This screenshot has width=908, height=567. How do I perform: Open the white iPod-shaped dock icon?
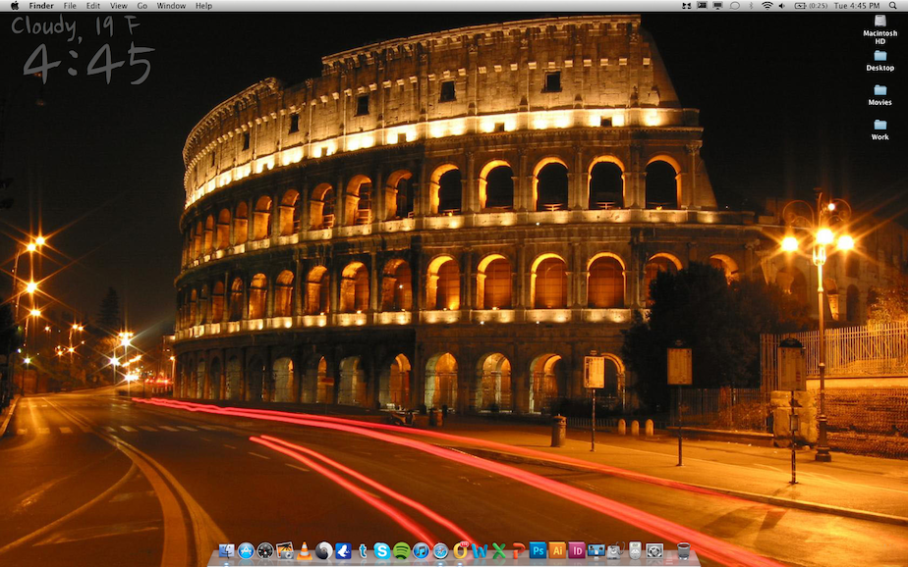coord(635,551)
